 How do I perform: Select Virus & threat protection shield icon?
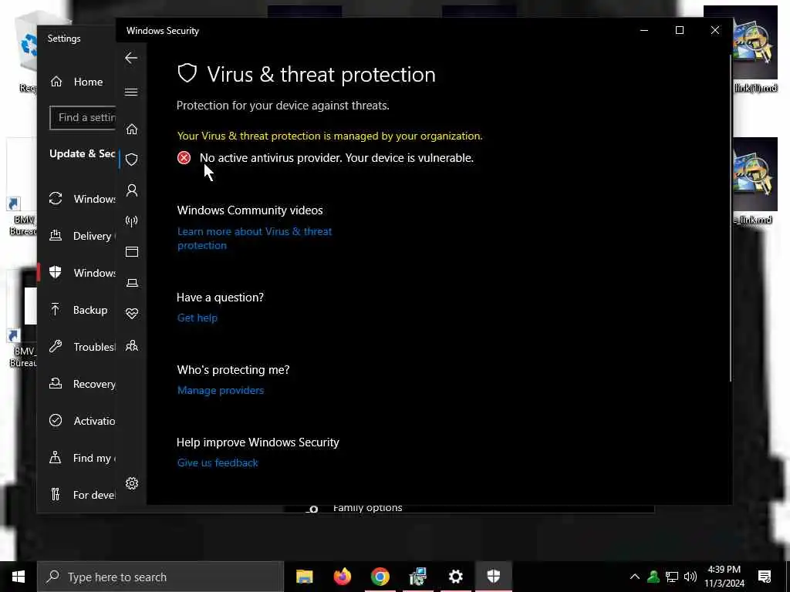pyautogui.click(x=131, y=160)
